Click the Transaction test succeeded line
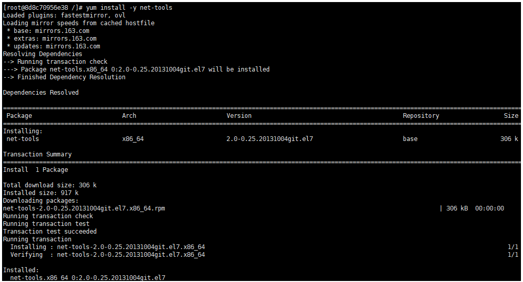This screenshot has height=282, width=523. tap(50, 232)
